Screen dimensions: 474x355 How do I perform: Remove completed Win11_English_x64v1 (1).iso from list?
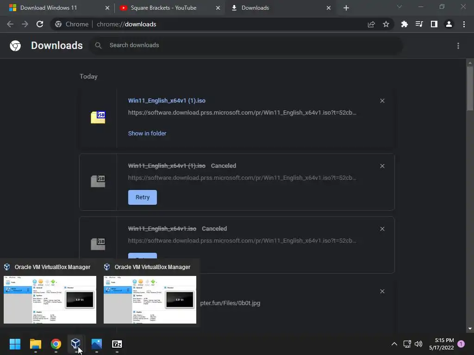382,101
